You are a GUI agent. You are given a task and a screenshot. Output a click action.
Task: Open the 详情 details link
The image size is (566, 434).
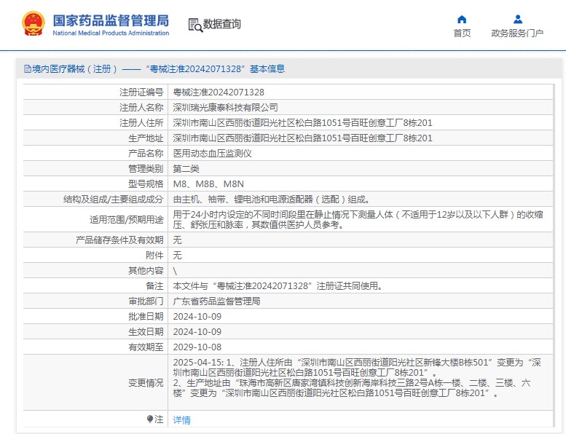pos(181,420)
